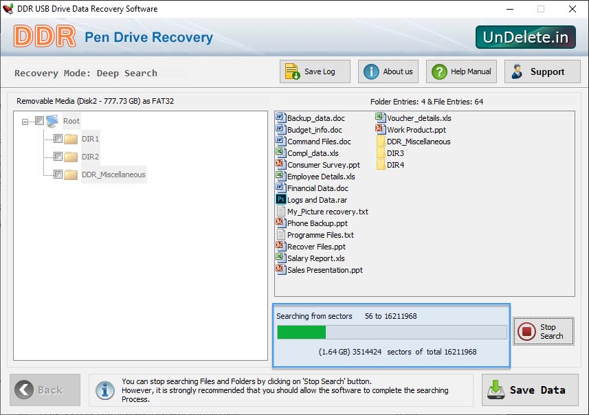Click the Help Manual question mark icon
The height and width of the screenshot is (415, 589).
439,71
